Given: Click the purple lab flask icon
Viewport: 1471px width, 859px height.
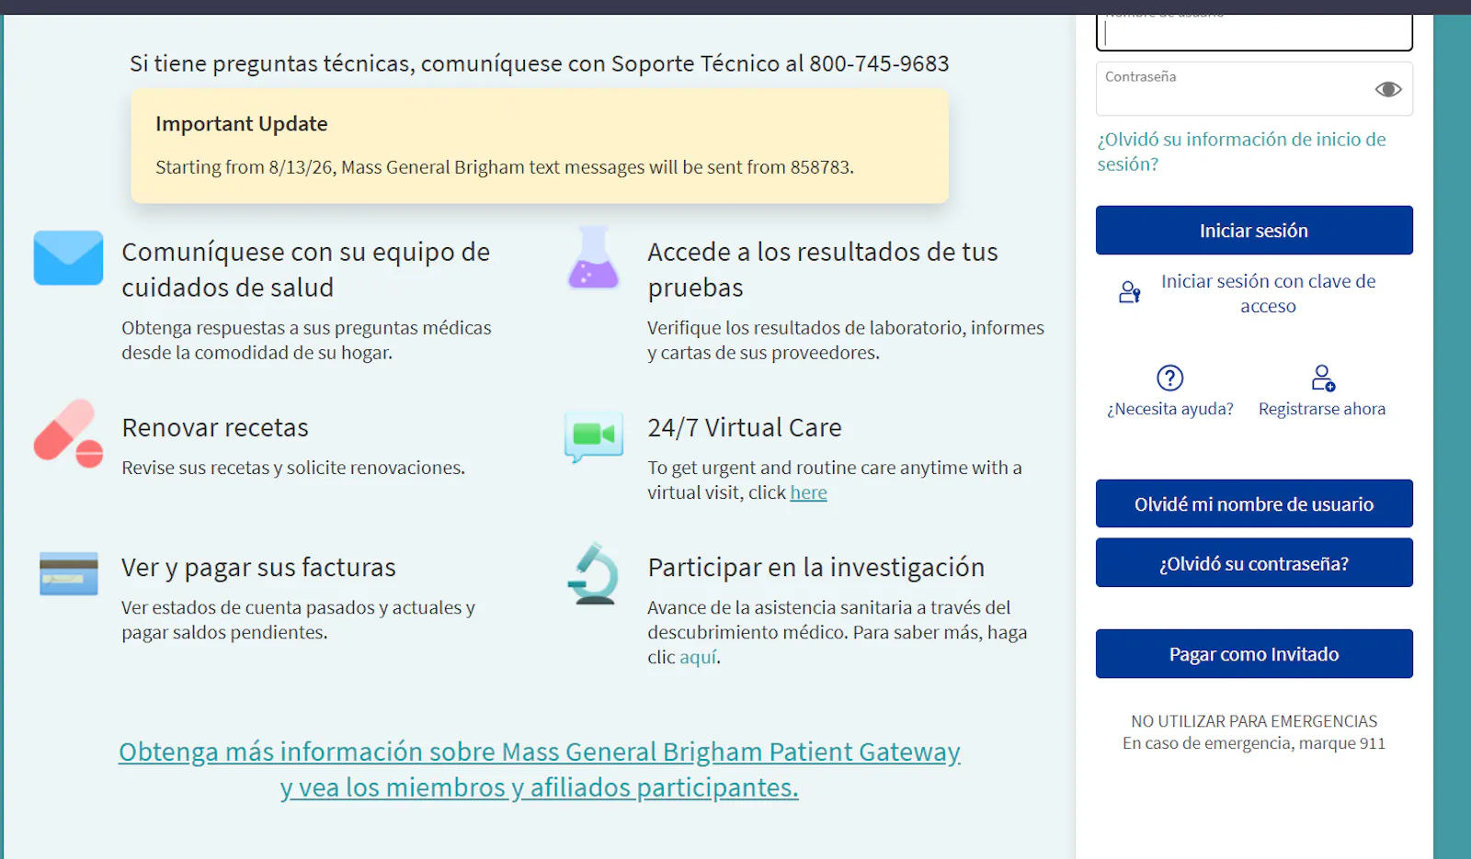Looking at the screenshot, I should pyautogui.click(x=594, y=257).
